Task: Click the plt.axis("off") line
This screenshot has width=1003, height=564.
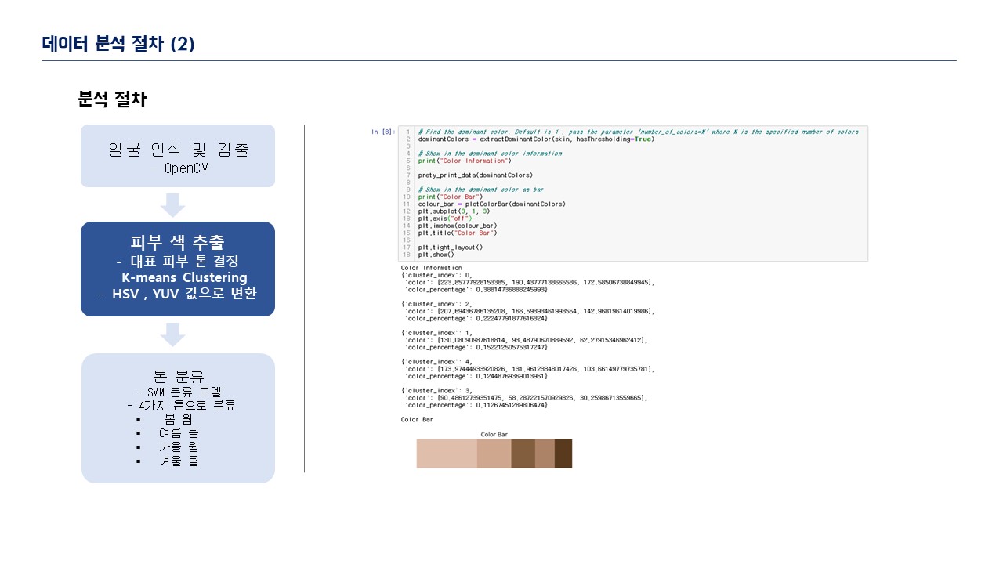Action: pyautogui.click(x=445, y=219)
